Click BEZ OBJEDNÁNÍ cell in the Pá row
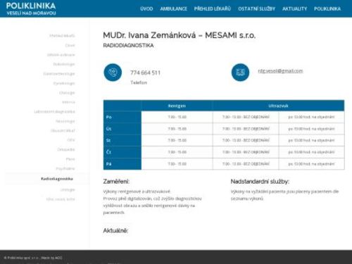Viewport: 352px width, 264px height. coord(246,164)
